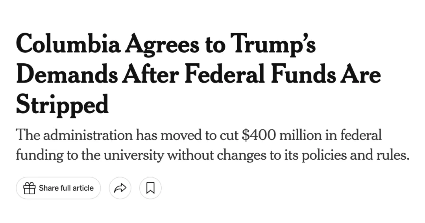Click the word 'Demands' in the headline
The width and height of the screenshot is (425, 223).
pos(67,74)
